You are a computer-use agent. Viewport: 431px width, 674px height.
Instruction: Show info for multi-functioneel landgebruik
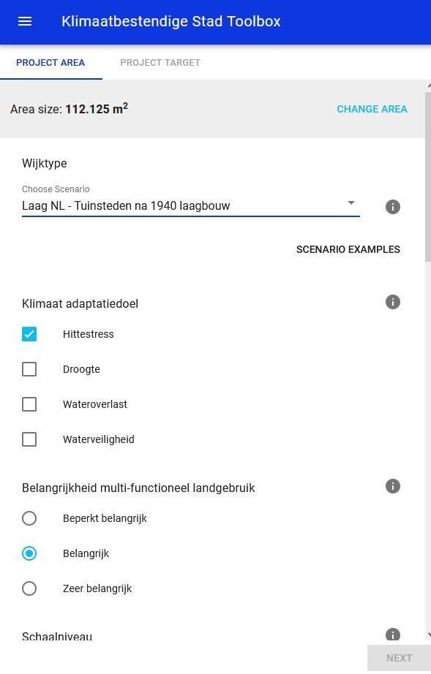(x=393, y=486)
